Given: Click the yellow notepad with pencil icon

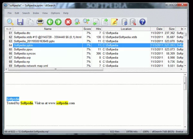Looking at the screenshot, I should click(114, 22).
